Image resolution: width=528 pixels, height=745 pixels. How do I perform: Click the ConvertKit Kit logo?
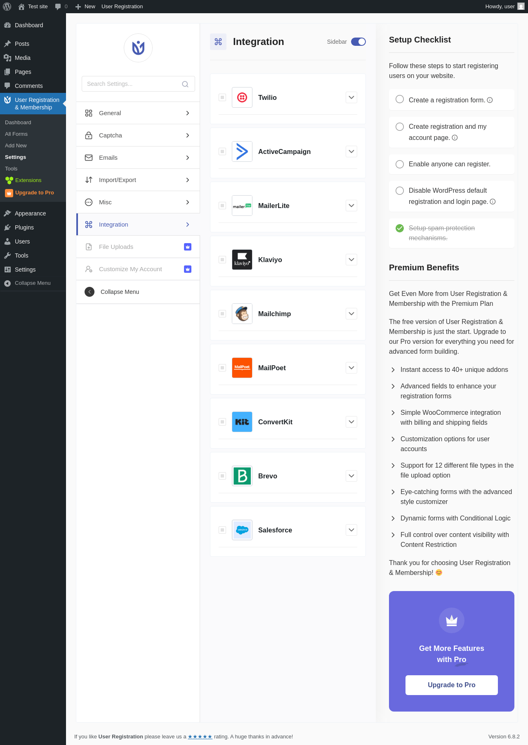pos(242,422)
